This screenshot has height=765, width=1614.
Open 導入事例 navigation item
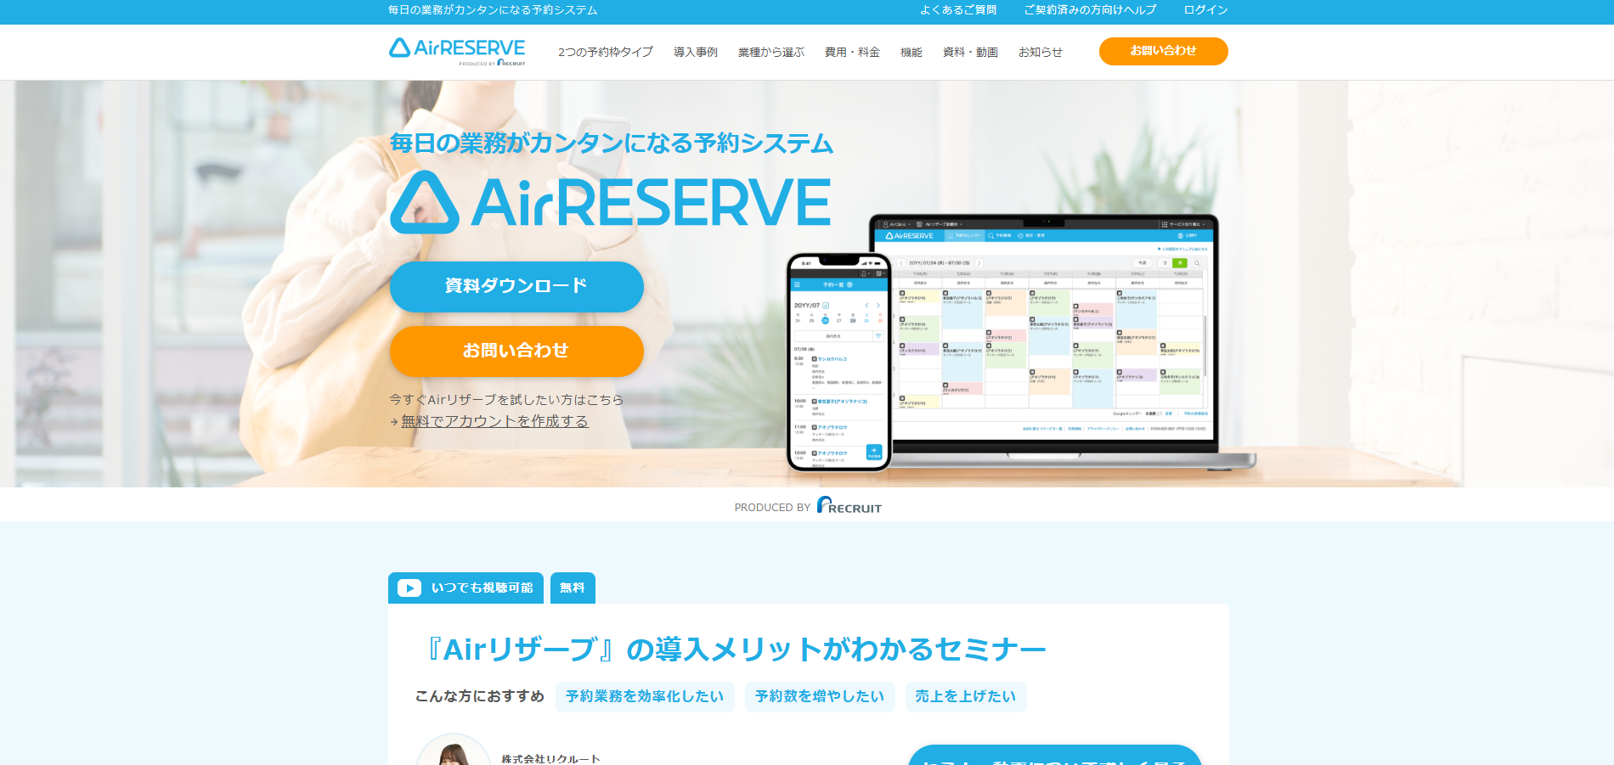click(x=695, y=52)
